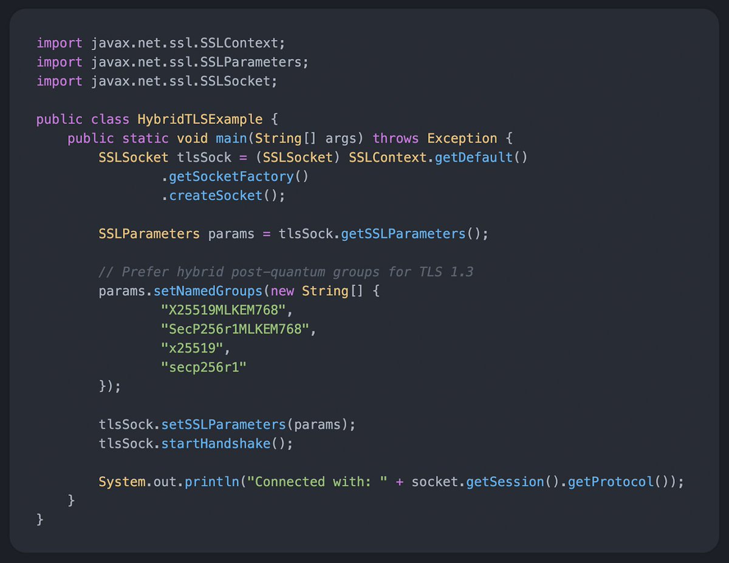Click the import path "javax.net.ssl.SSLContext"

(x=184, y=43)
